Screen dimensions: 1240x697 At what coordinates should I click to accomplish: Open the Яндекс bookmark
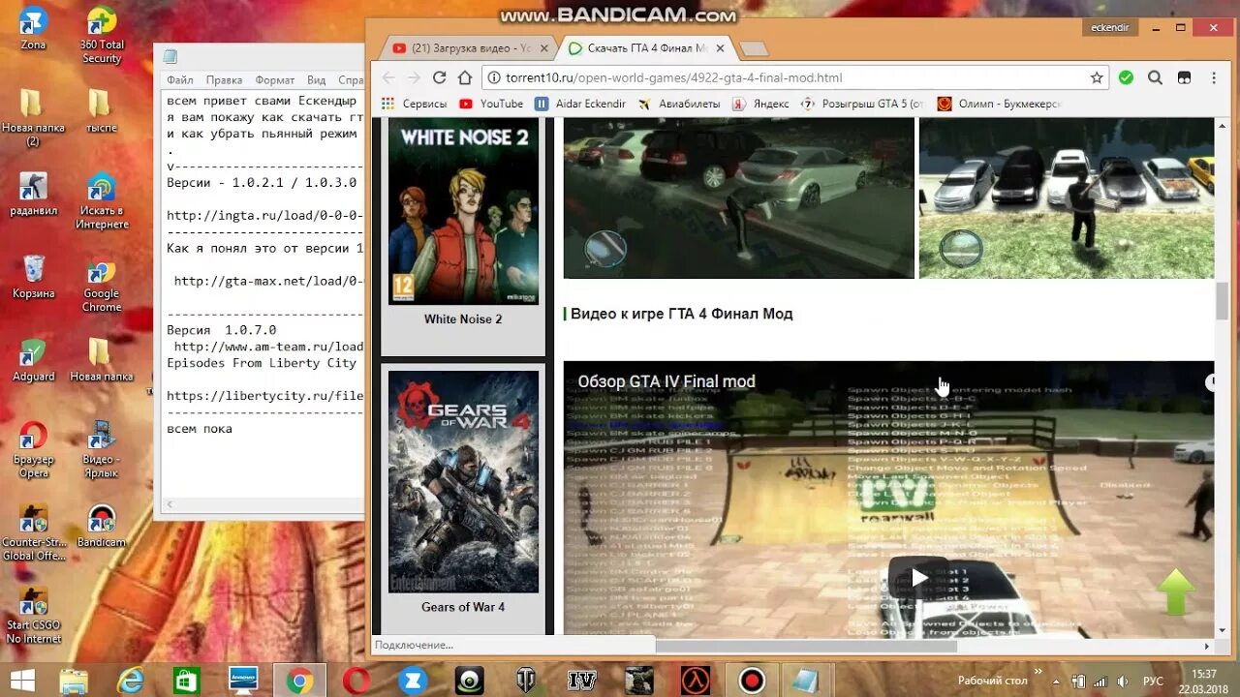pyautogui.click(x=760, y=104)
